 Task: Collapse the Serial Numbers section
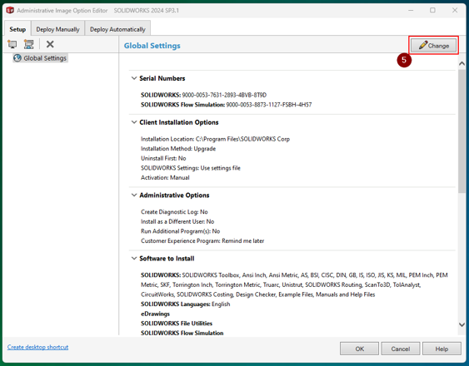(134, 78)
